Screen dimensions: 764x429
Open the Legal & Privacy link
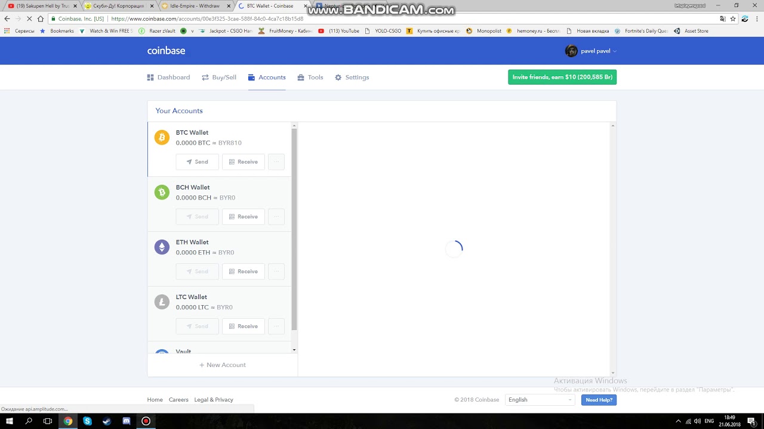coord(214,400)
